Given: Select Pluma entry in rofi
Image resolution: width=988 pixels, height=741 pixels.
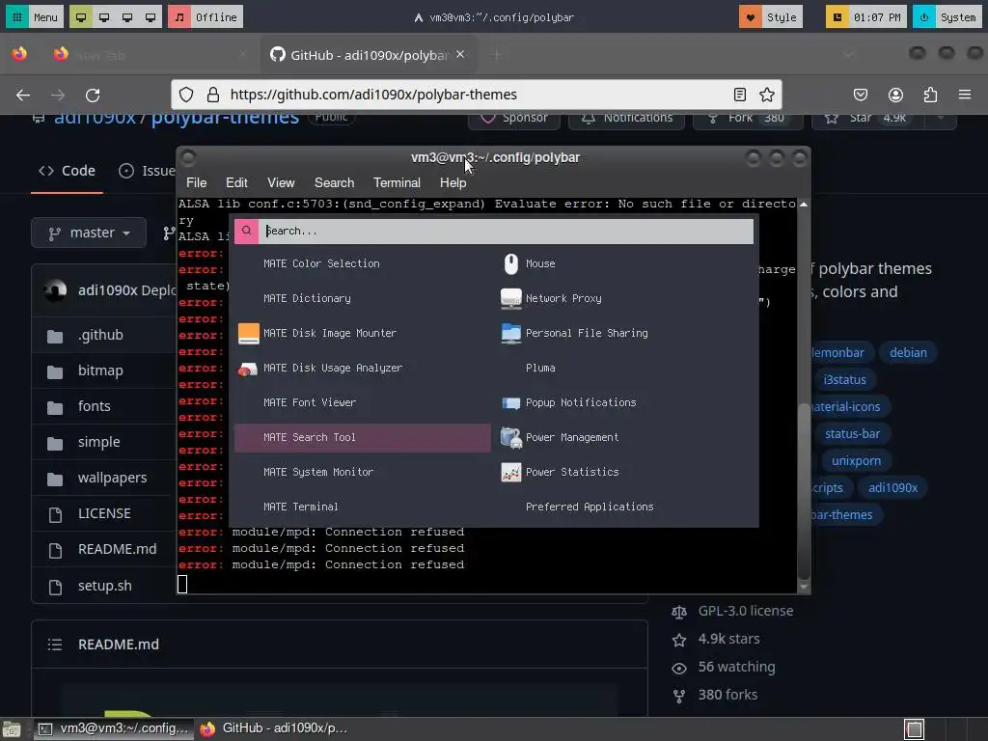Looking at the screenshot, I should click(627, 368).
